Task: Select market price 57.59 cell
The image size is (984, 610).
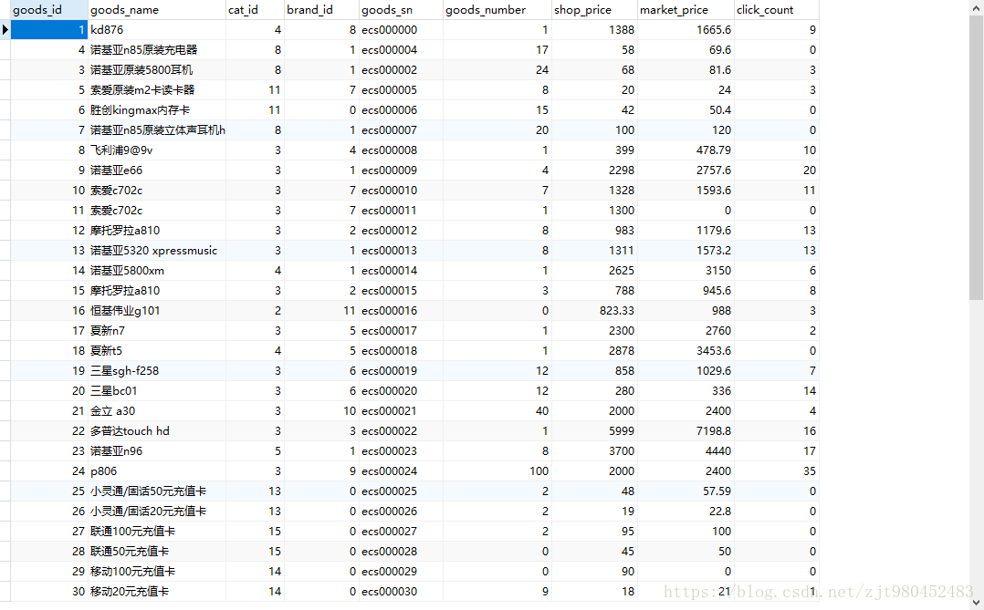Action: (686, 491)
